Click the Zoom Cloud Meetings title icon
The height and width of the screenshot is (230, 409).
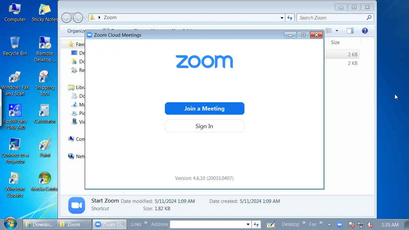pos(89,35)
